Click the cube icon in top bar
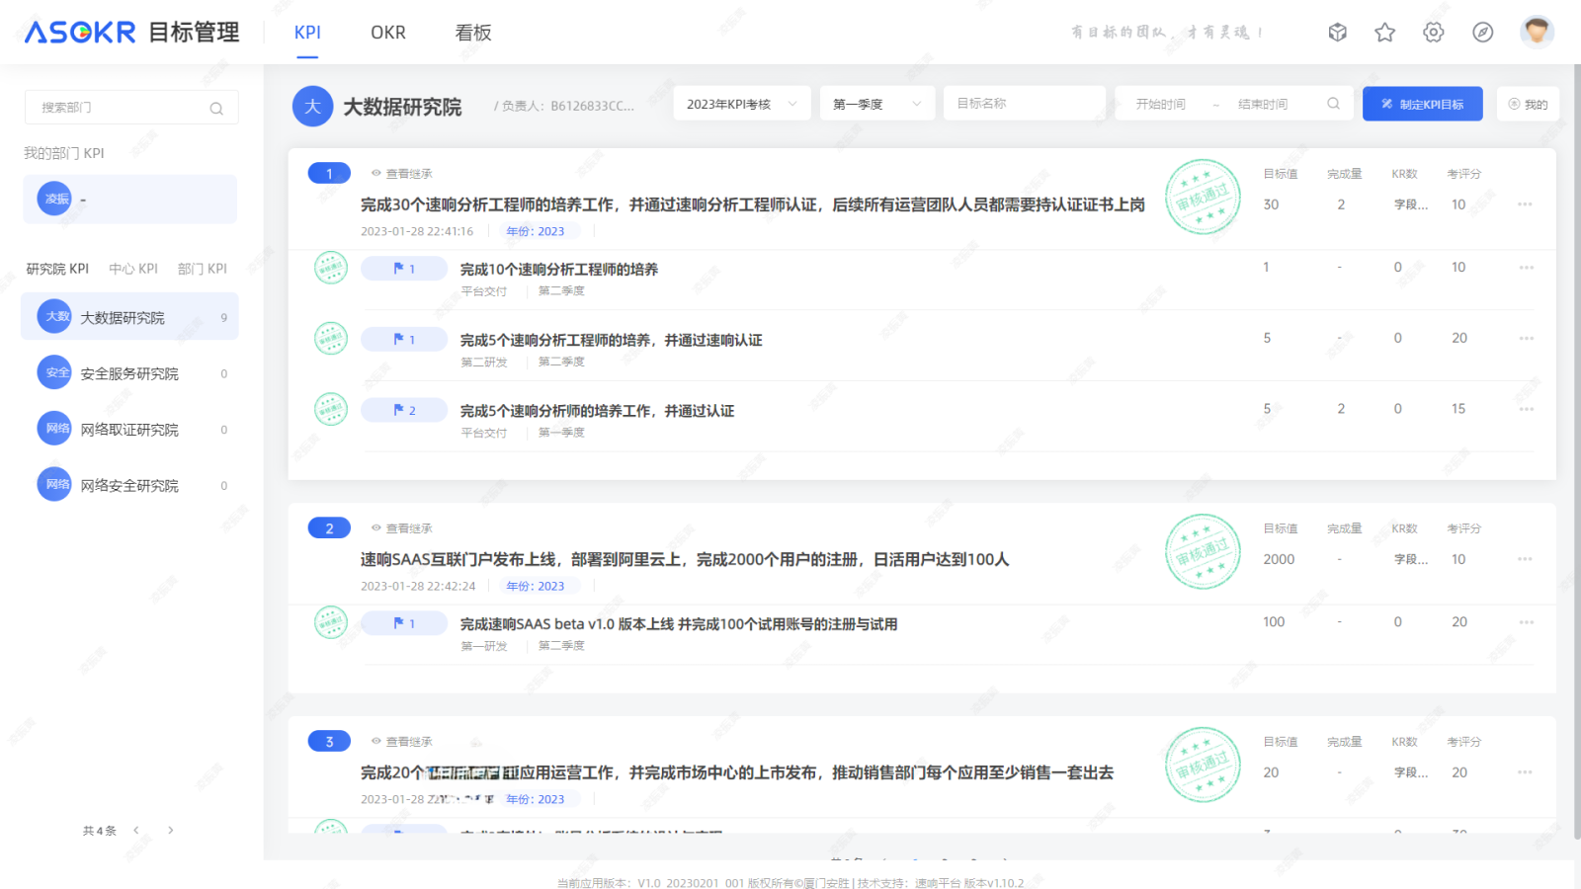 tap(1337, 33)
